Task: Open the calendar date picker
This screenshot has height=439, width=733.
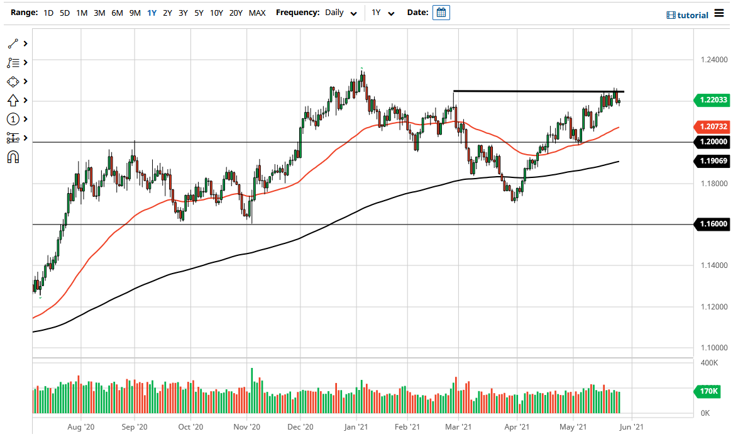Action: point(441,12)
